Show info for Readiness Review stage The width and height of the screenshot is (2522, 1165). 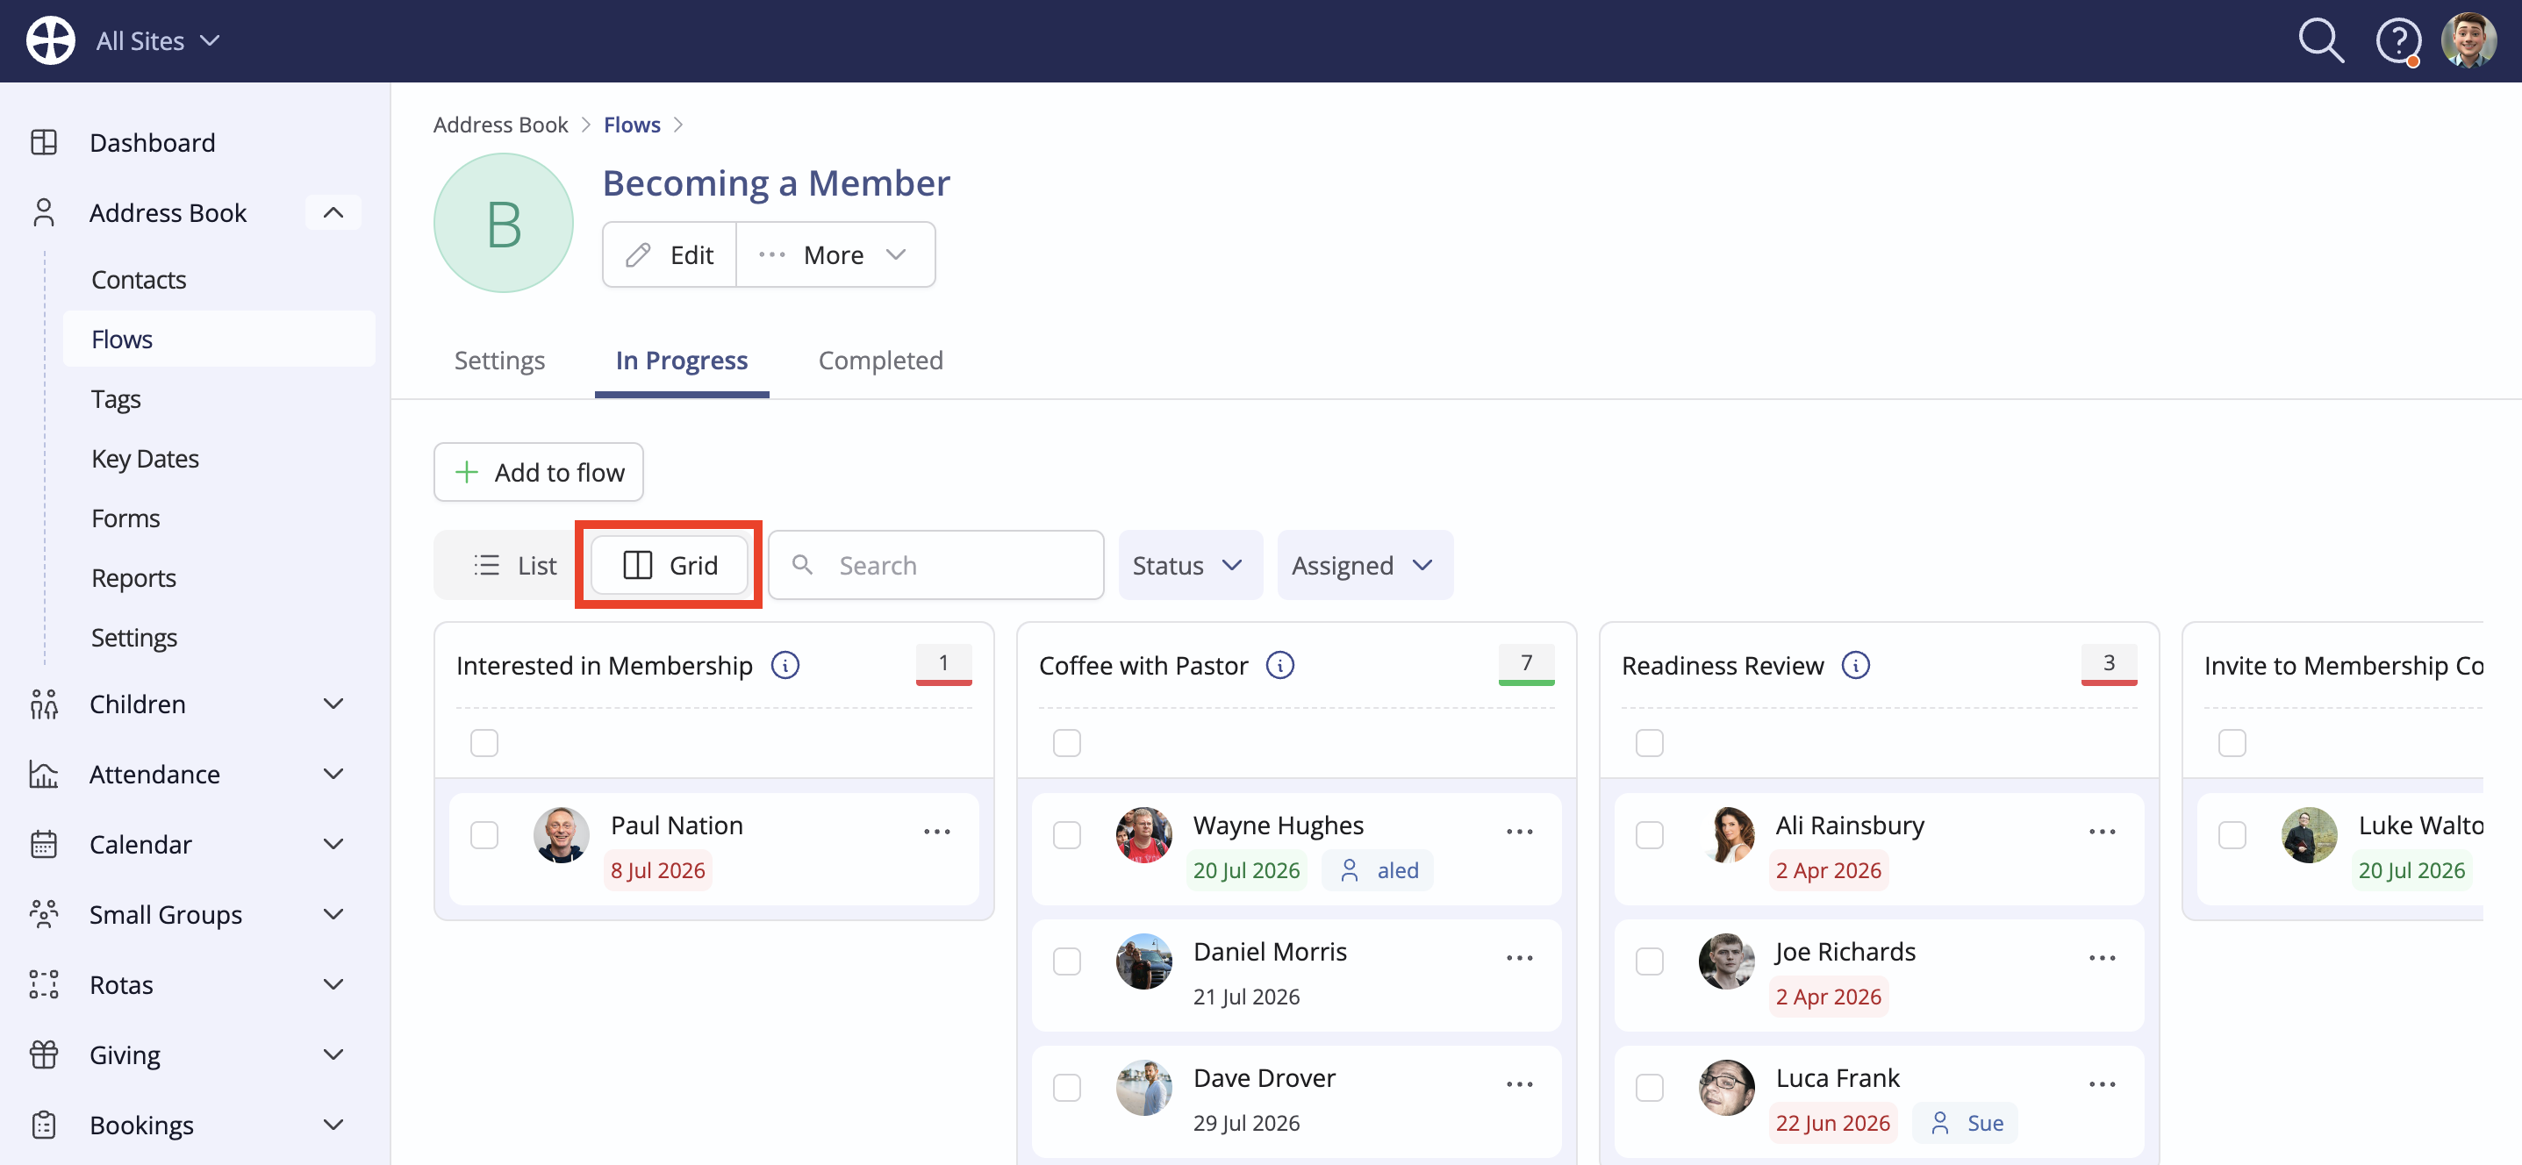(1855, 666)
